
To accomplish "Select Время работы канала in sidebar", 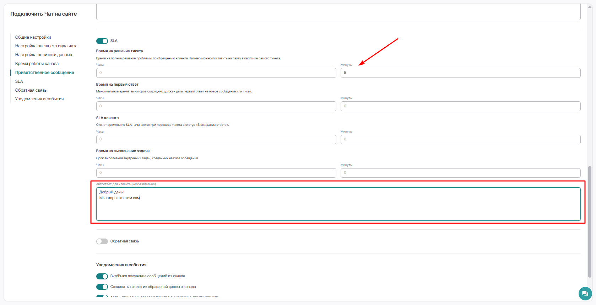I will 37,64.
